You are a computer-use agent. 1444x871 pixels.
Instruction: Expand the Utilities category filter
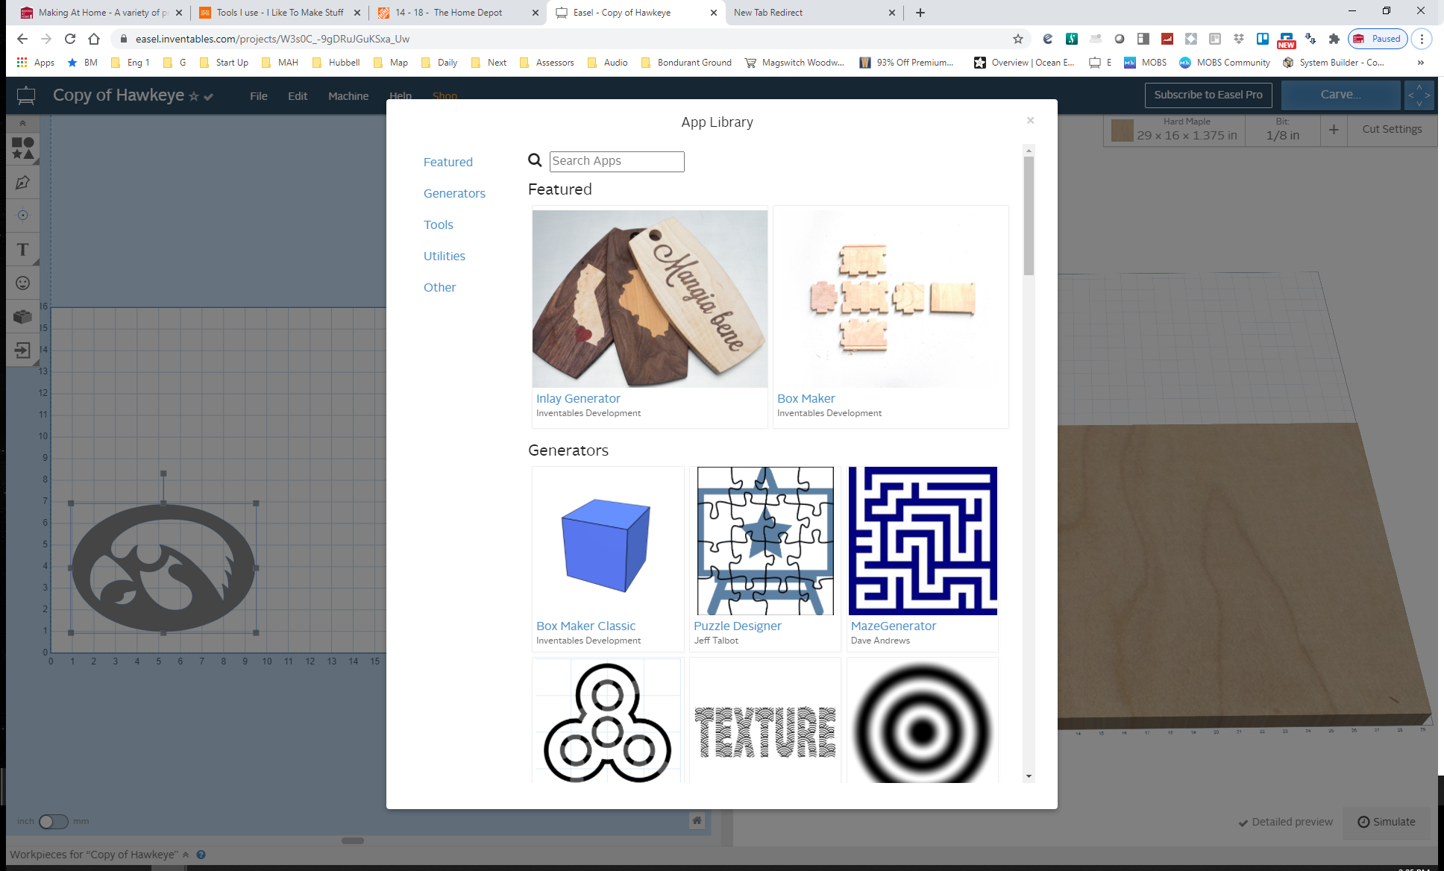click(444, 256)
